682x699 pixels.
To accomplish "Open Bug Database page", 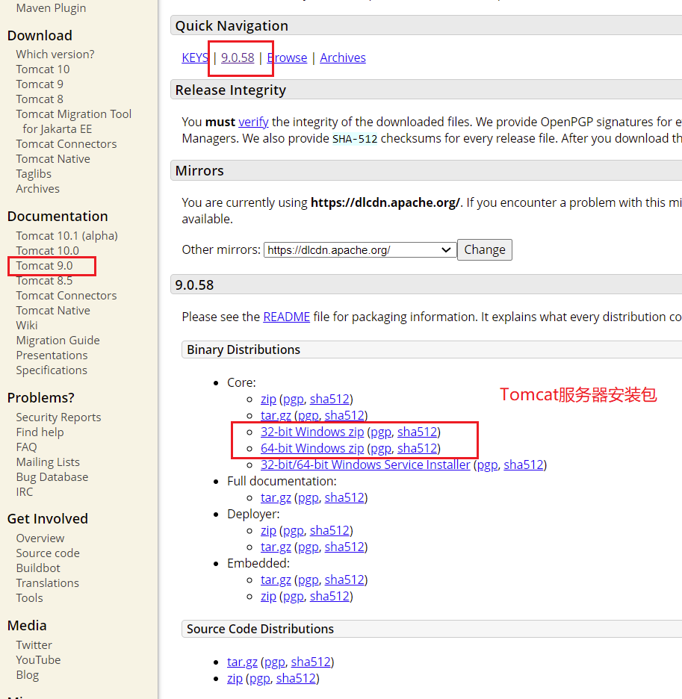I will (52, 477).
